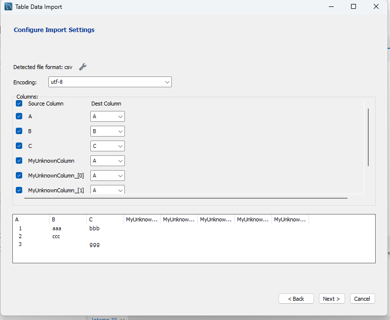Click 'Detected file format: csv' text
This screenshot has height=320, width=390.
coord(43,67)
